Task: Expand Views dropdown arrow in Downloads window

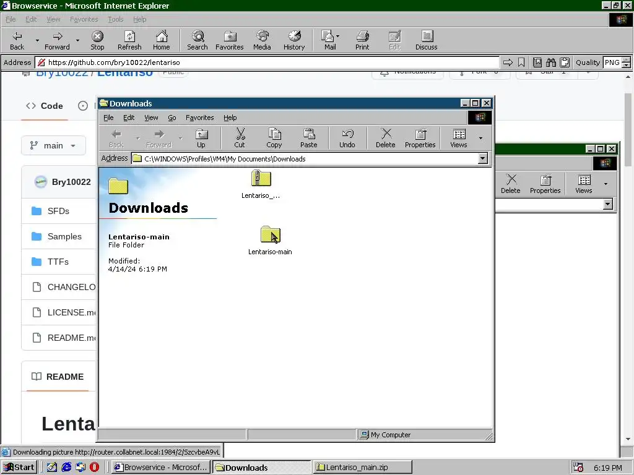Action: [480, 138]
